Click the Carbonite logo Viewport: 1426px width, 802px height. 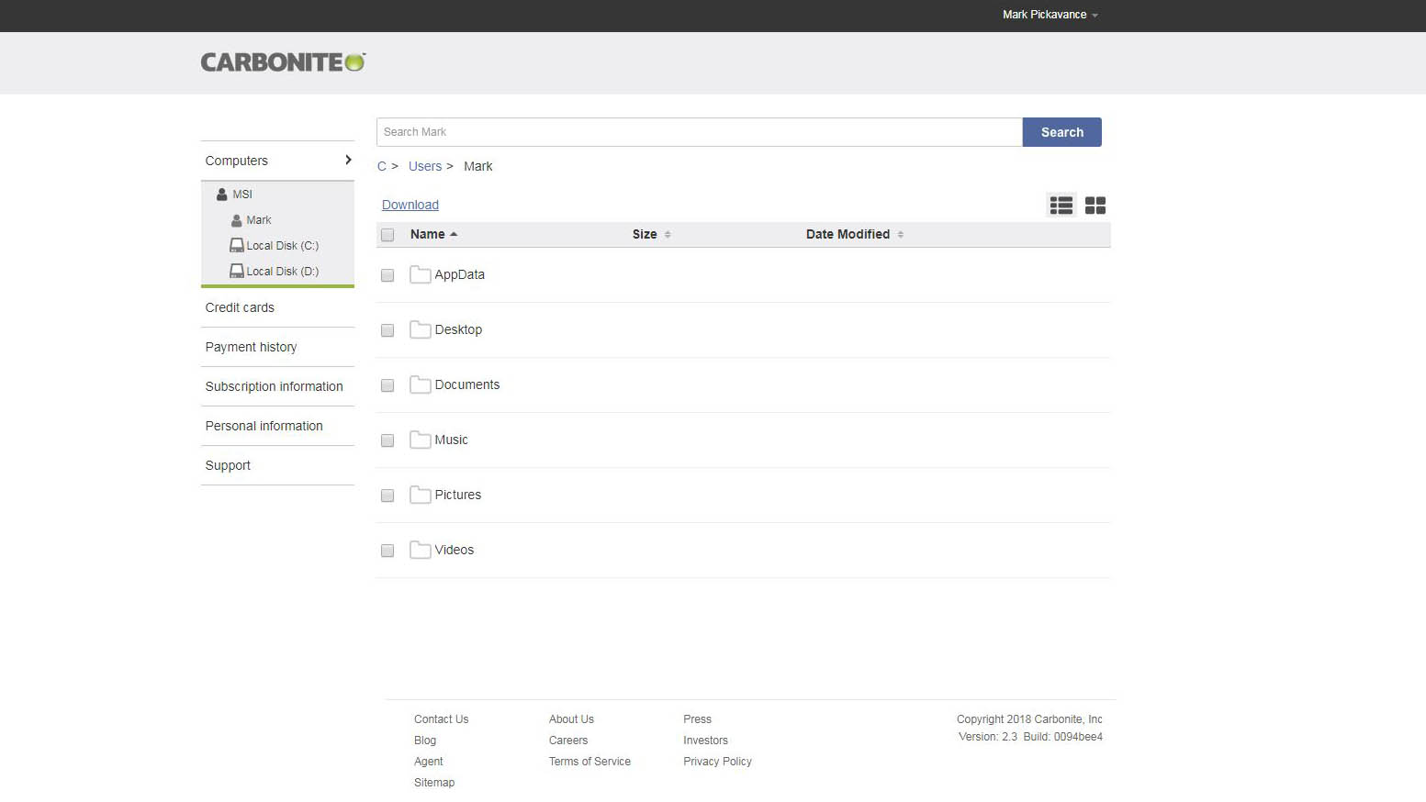[x=283, y=62]
